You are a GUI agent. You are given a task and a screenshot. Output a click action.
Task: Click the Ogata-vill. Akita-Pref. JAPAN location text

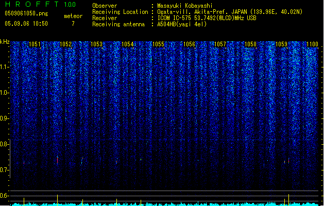(x=230, y=12)
